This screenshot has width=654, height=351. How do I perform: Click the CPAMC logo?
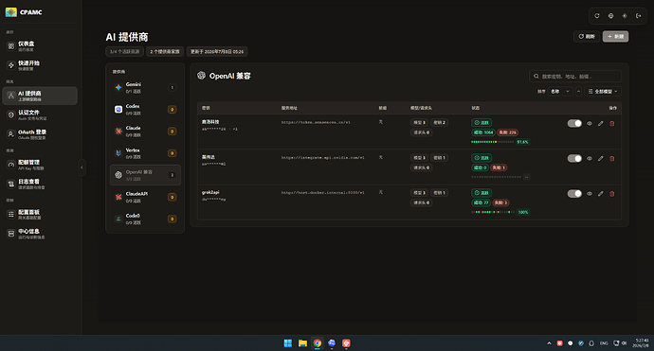(x=11, y=12)
